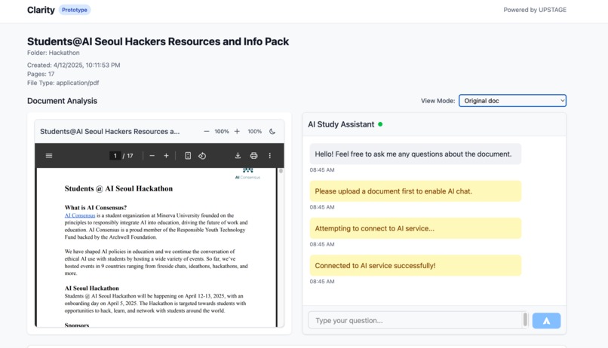Click 'Attempting to connect to AI service' message
Image resolution: width=608 pixels, height=348 pixels.
(x=416, y=228)
